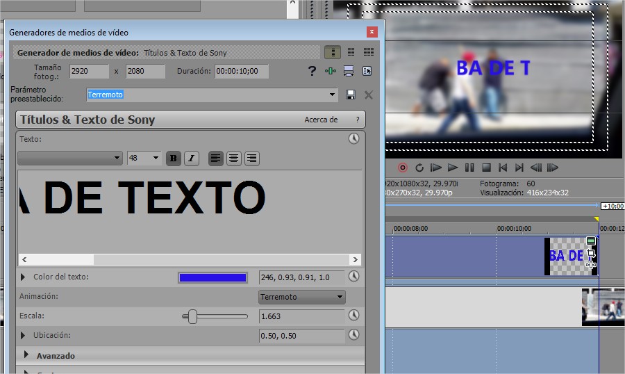625x374 pixels.
Task: Click the Escala value field 1.663
Action: click(302, 316)
